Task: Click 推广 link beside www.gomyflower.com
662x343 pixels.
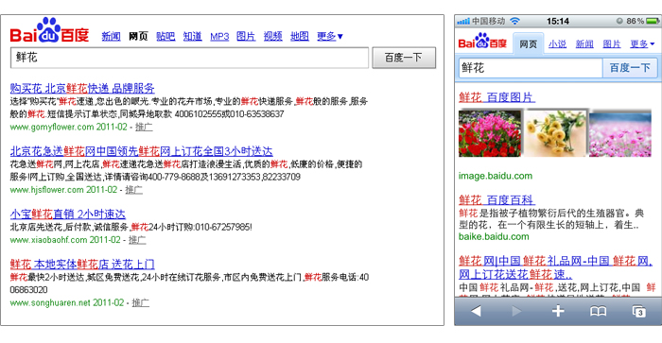Action: click(144, 127)
